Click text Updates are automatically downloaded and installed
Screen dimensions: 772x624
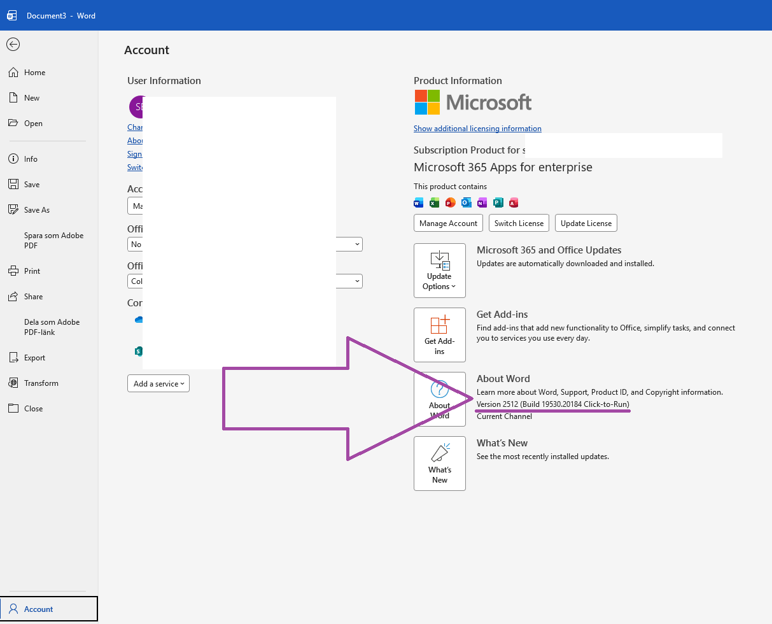coord(565,264)
